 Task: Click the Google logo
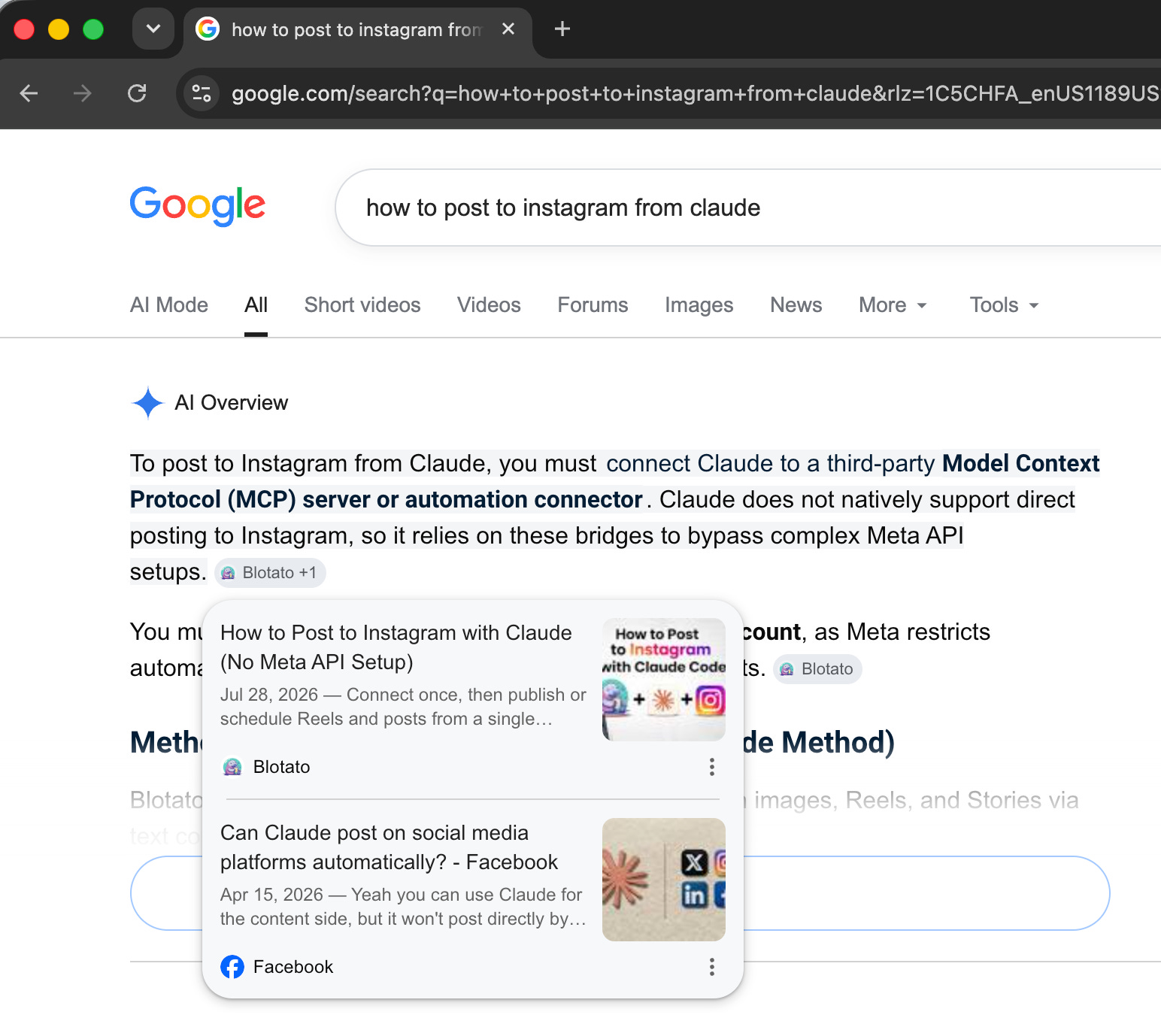coord(198,205)
